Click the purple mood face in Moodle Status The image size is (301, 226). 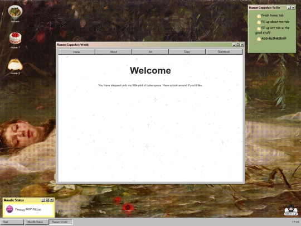9,209
